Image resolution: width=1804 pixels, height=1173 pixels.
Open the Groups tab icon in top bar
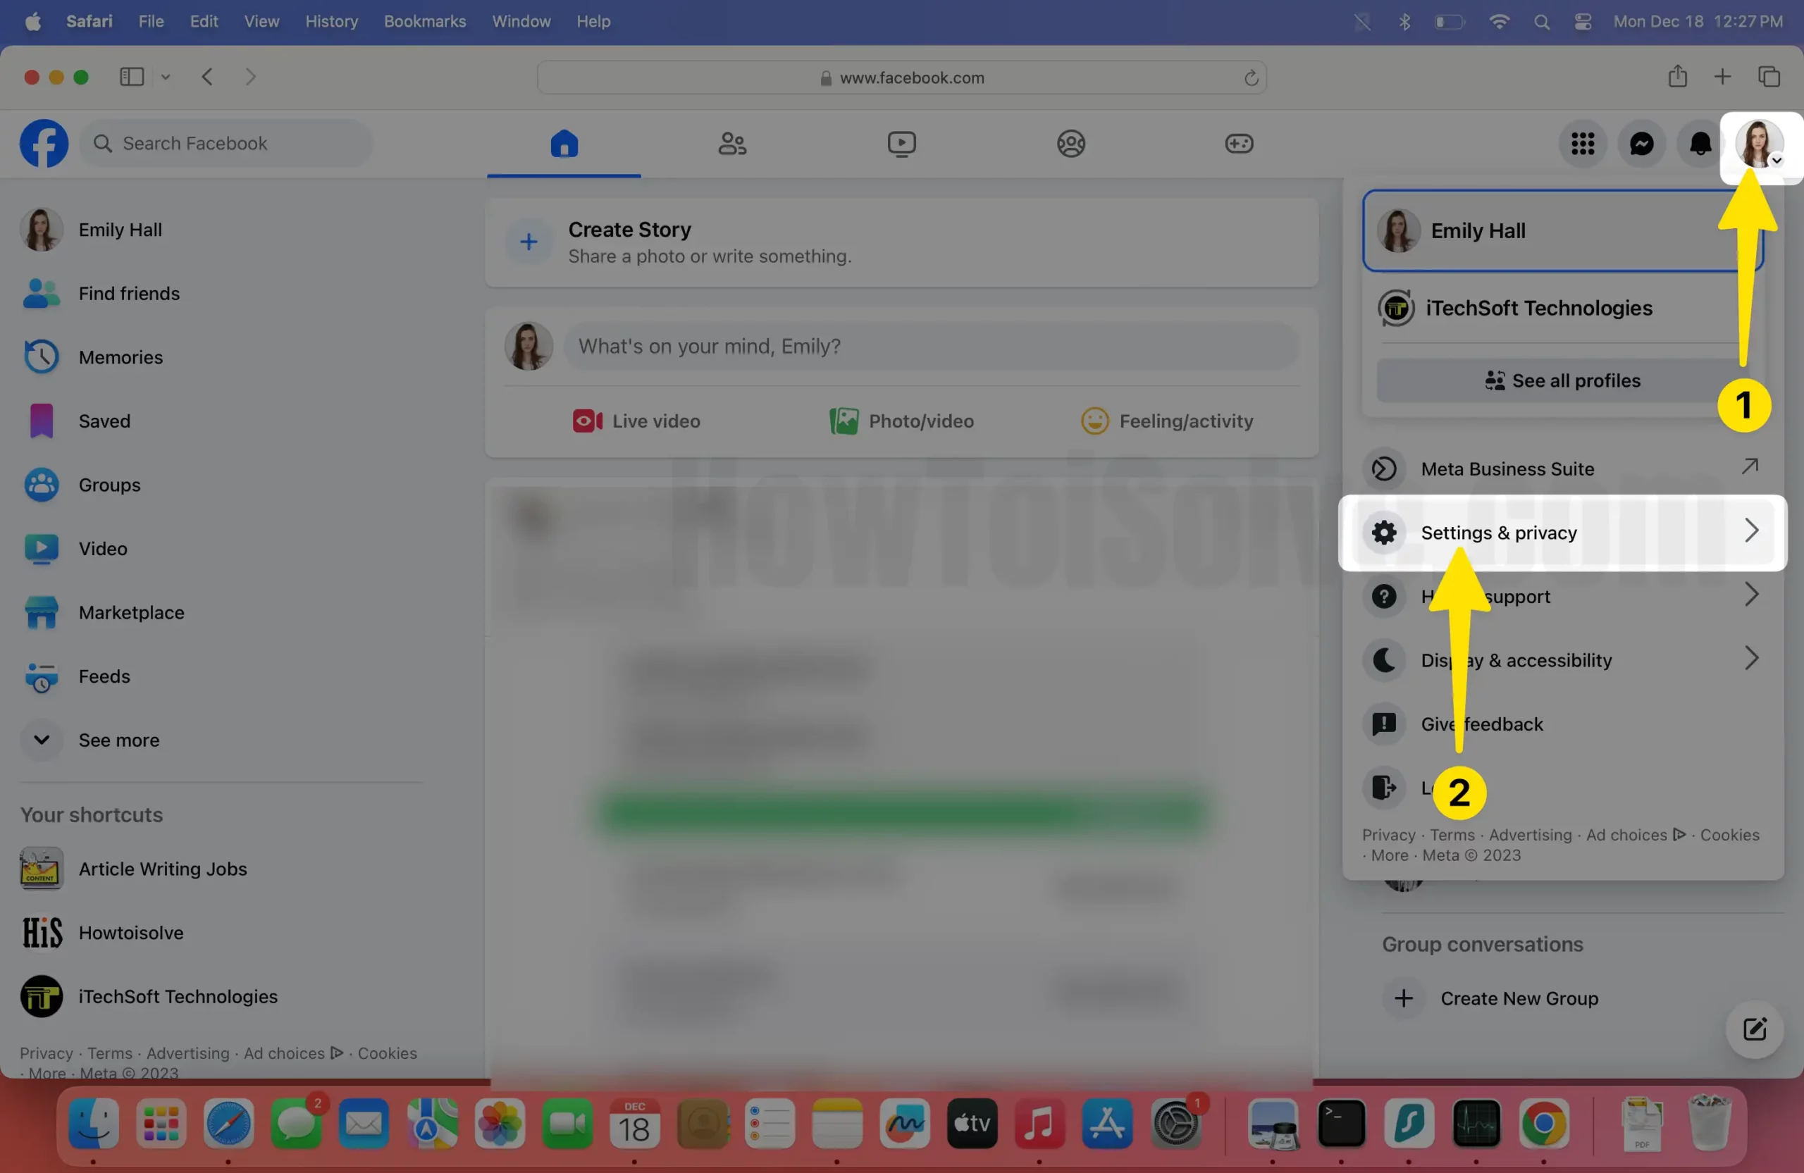coord(1070,143)
